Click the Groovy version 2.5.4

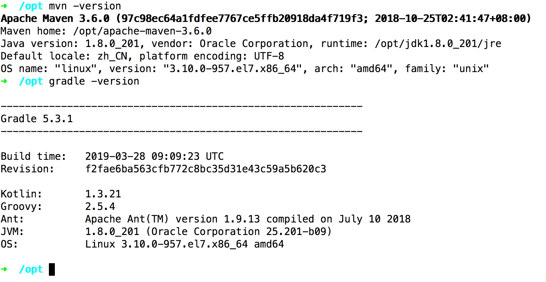click(x=100, y=206)
